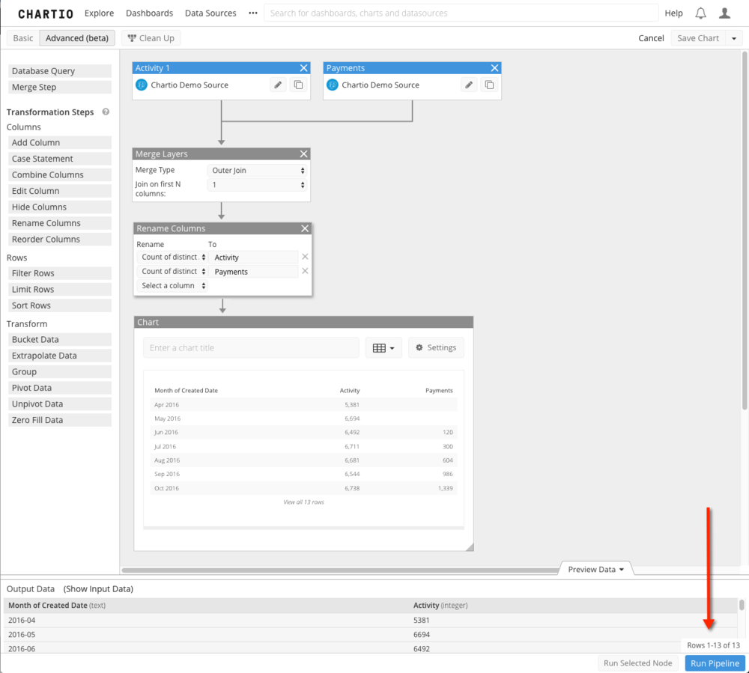This screenshot has width=749, height=673.
Task: Click View all 13 rows link
Action: click(x=303, y=502)
